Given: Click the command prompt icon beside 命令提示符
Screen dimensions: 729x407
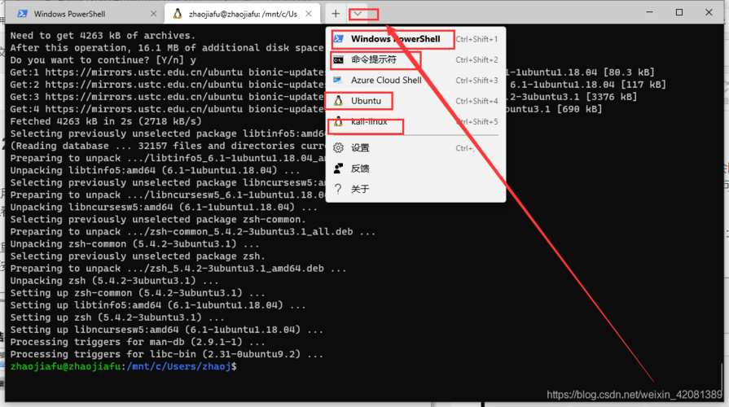Looking at the screenshot, I should [x=339, y=59].
